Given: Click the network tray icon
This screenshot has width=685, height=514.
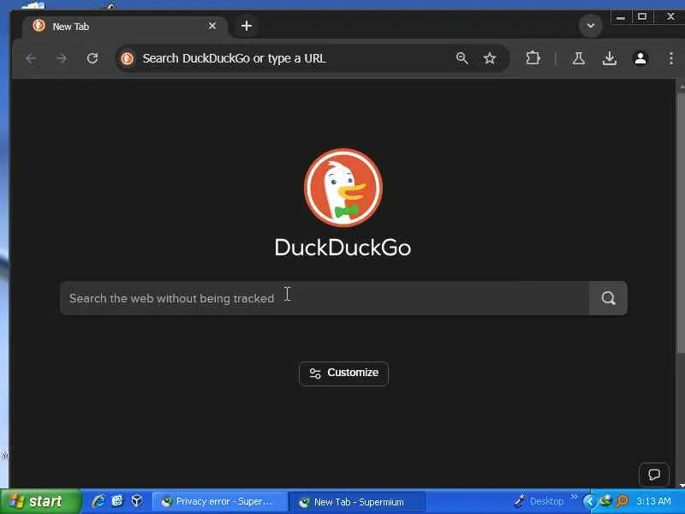Looking at the screenshot, I should pyautogui.click(x=605, y=501).
